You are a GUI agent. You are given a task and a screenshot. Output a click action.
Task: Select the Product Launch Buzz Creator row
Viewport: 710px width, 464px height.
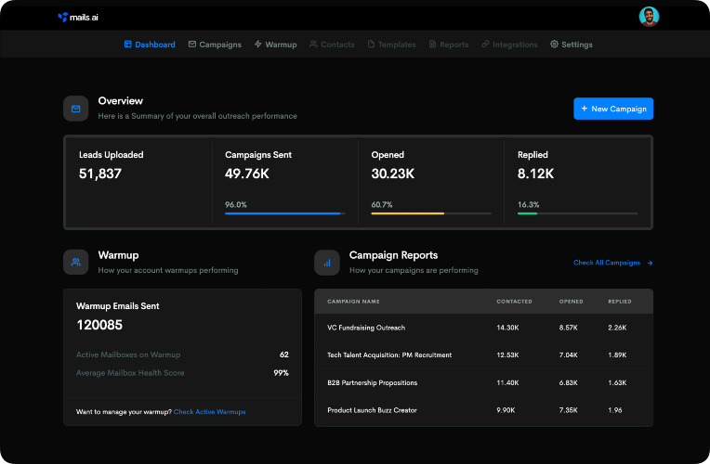[483, 410]
